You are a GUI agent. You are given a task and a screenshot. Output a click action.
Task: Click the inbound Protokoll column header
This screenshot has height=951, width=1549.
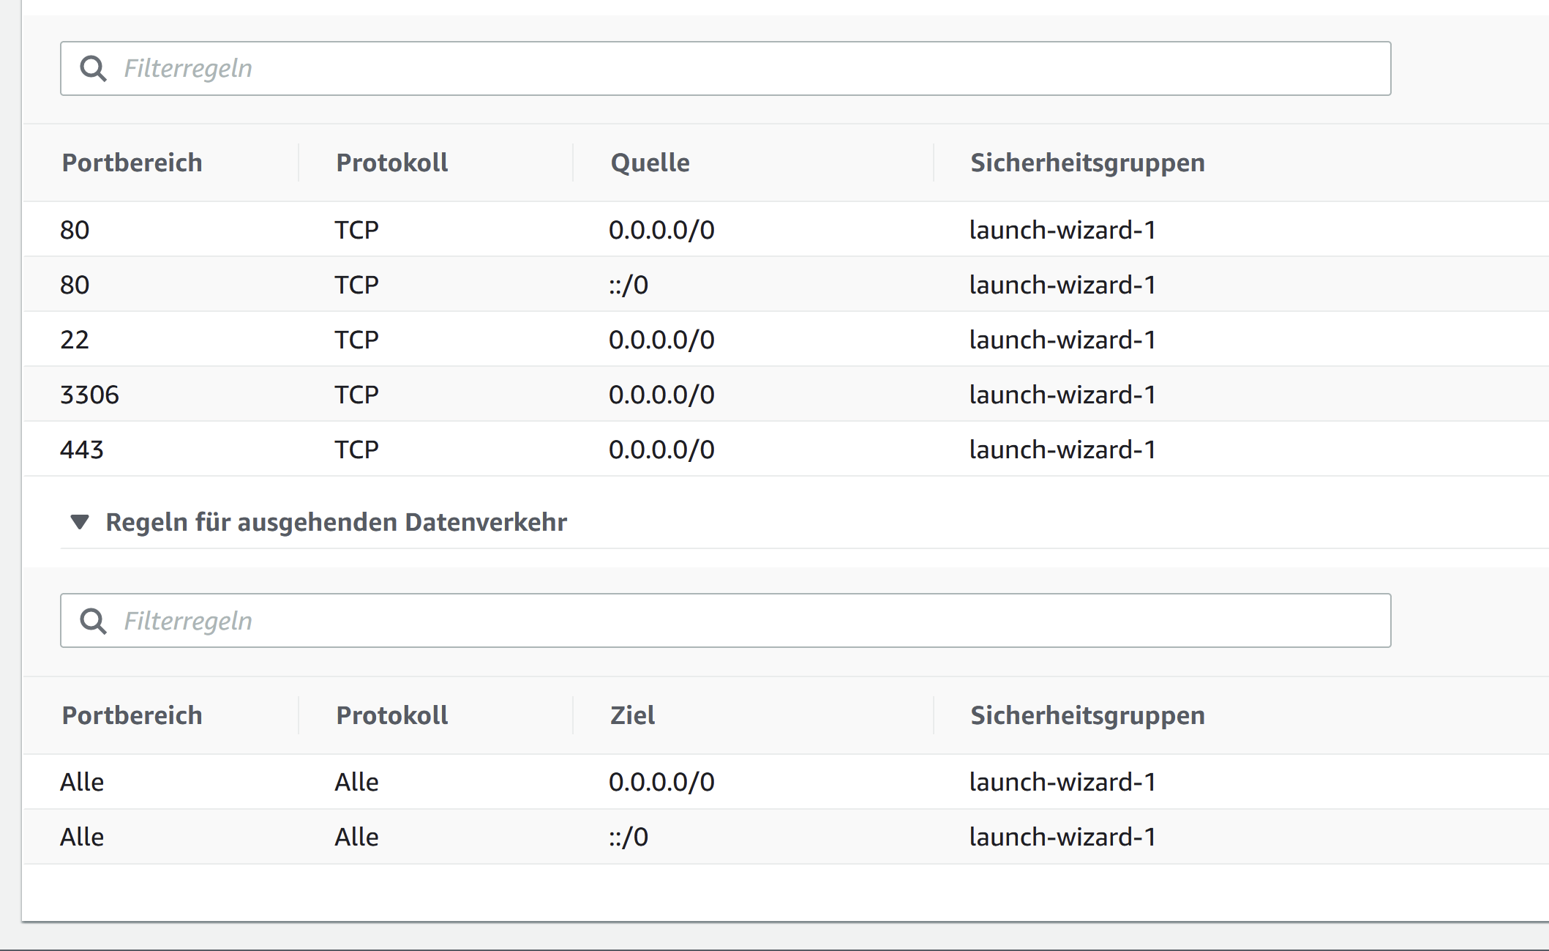pyautogui.click(x=392, y=163)
